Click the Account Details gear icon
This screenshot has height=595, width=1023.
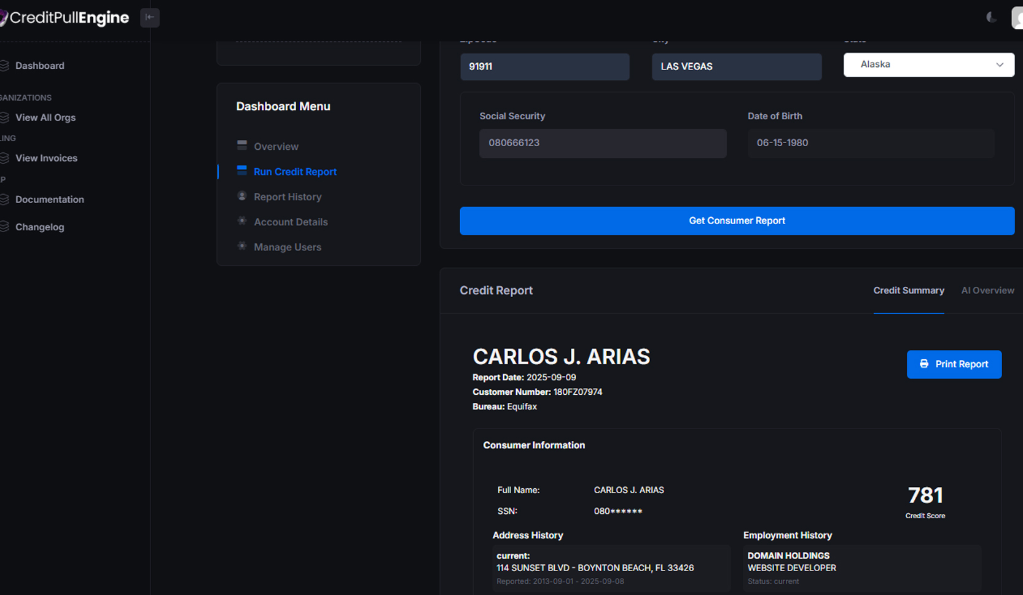[x=242, y=221]
